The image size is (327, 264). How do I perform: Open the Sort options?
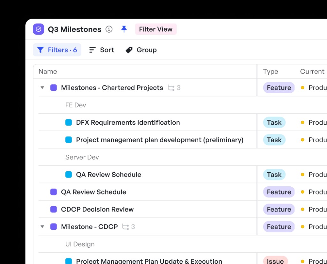[x=102, y=50]
